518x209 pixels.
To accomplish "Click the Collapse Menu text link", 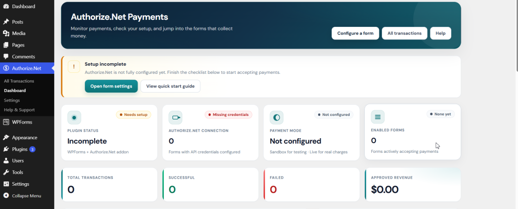I will tap(26, 196).
